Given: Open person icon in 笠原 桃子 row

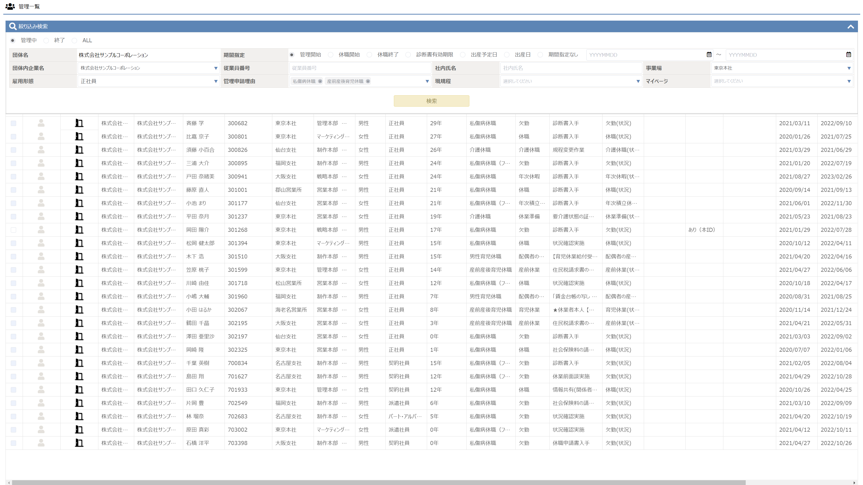Looking at the screenshot, I should click(x=41, y=270).
